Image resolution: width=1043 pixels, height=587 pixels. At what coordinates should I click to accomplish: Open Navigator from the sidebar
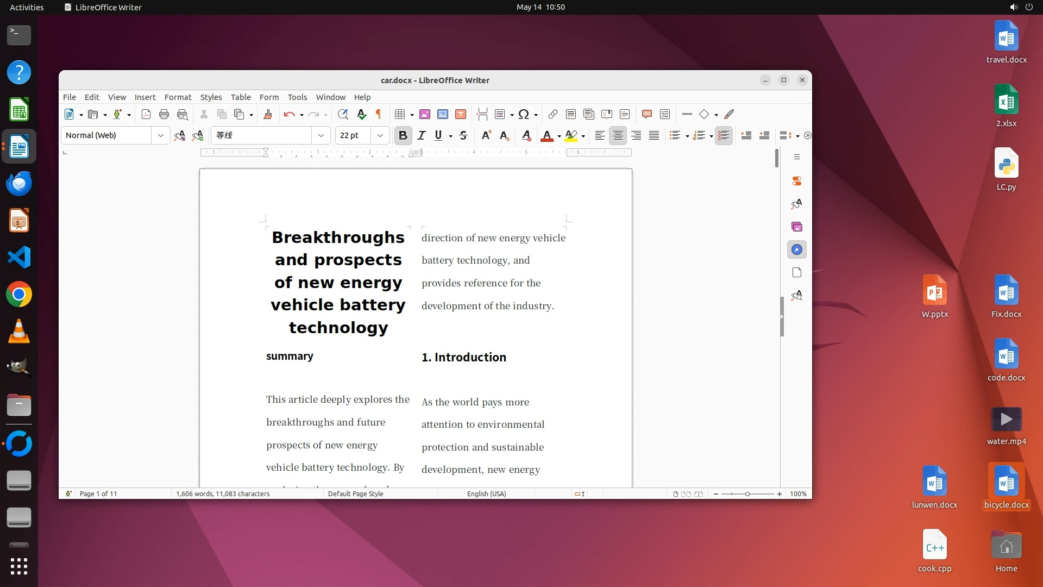(x=796, y=249)
